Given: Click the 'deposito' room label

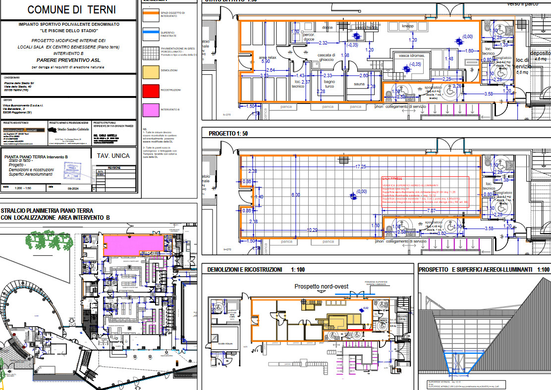Looking at the screenshot, I should 541,53.
